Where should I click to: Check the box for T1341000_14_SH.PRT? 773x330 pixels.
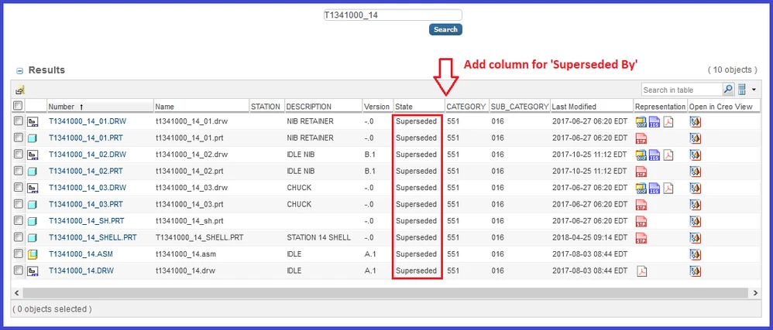click(x=19, y=220)
